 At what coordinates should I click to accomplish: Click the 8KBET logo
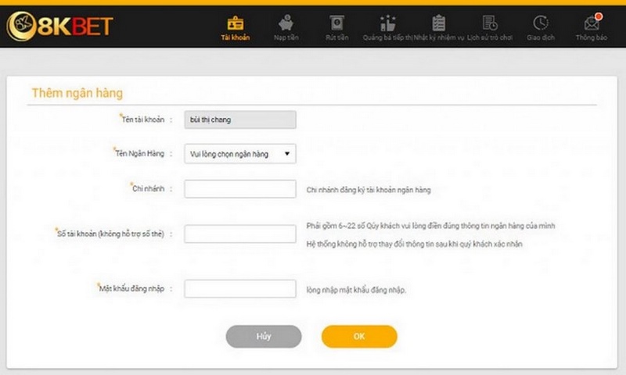[x=59, y=26]
